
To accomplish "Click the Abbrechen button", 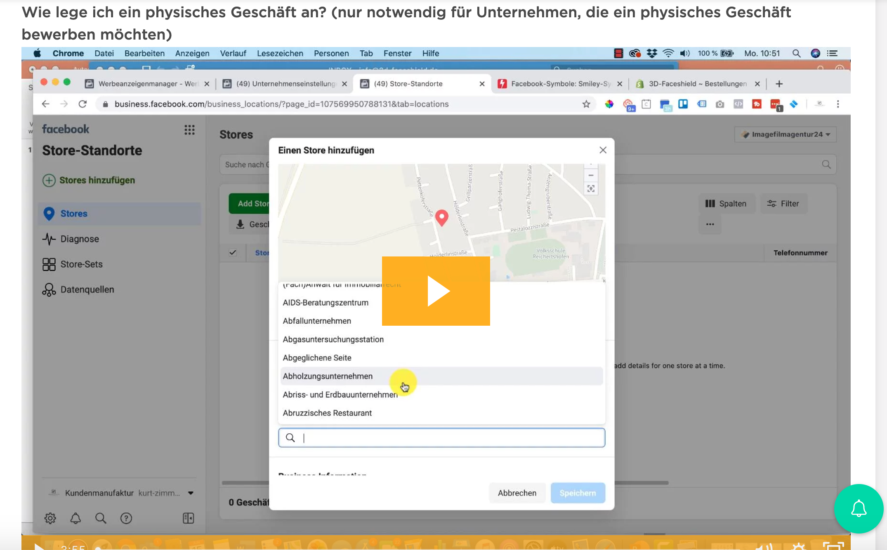I will tap(517, 493).
